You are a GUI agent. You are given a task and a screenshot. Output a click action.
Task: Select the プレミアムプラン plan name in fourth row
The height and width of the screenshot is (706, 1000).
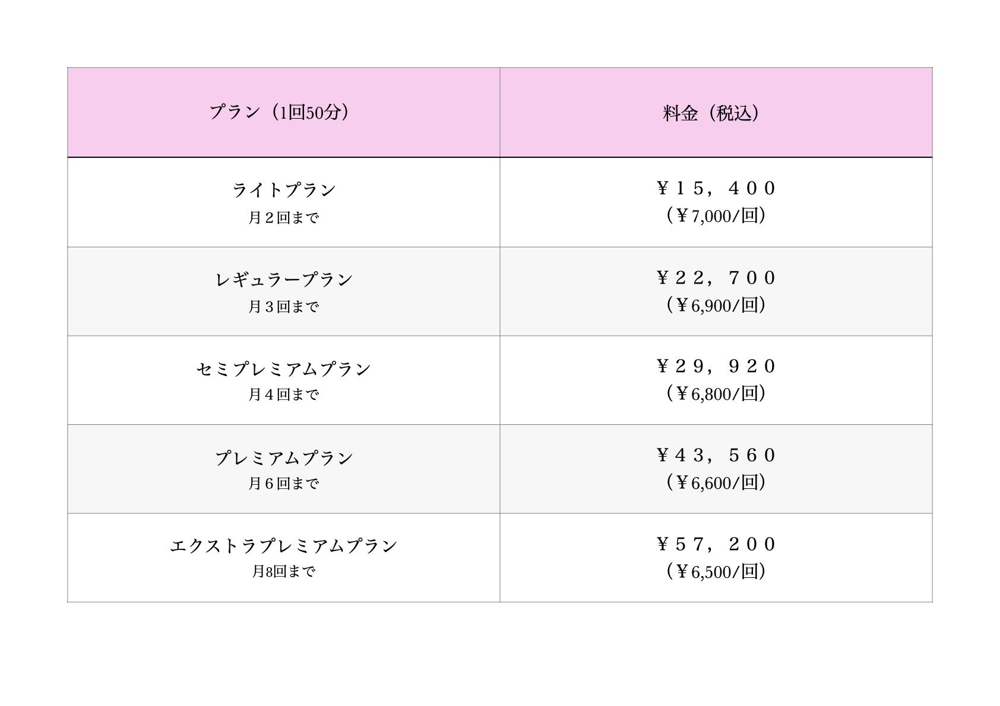(x=283, y=457)
